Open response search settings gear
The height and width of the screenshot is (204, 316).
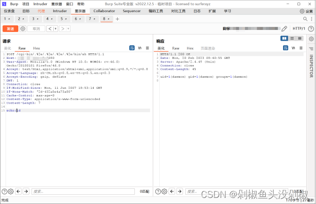coord(164,191)
